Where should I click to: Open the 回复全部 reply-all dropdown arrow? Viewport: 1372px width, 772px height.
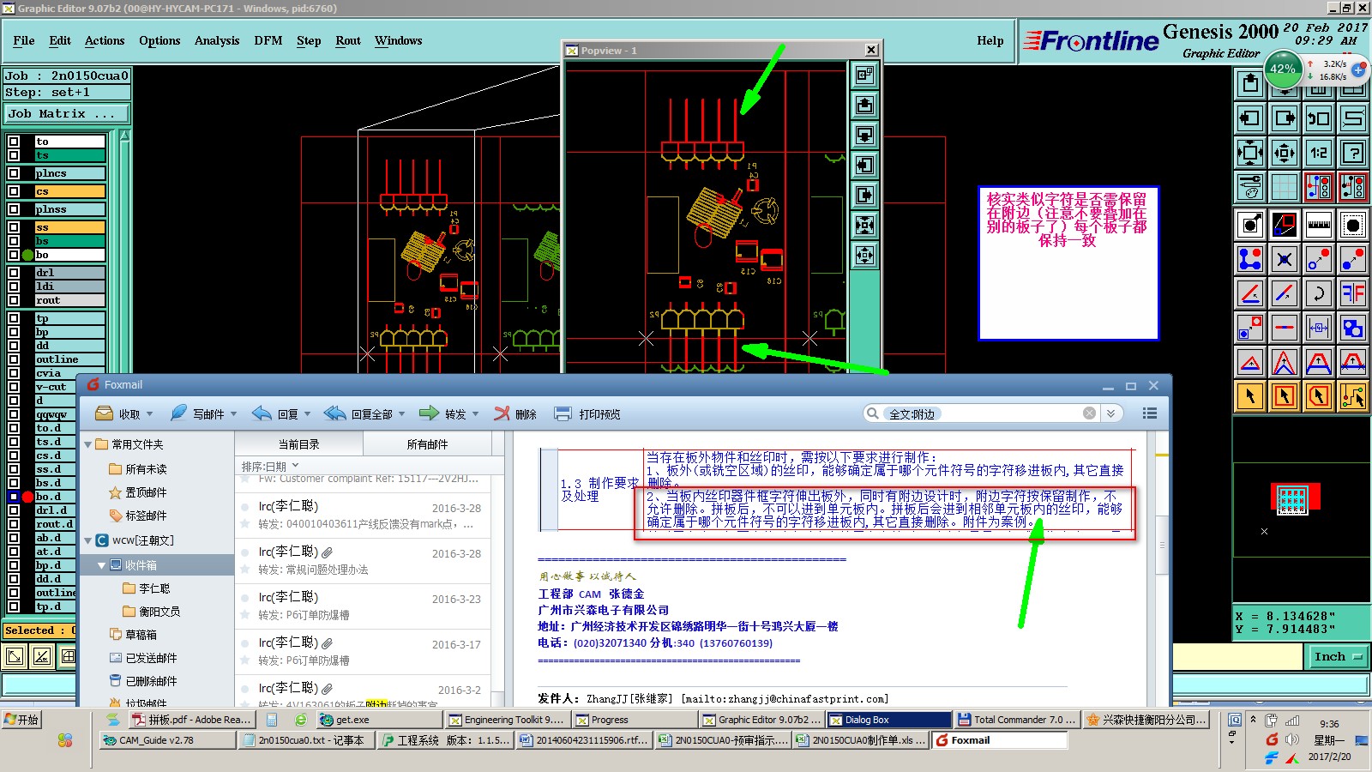[x=401, y=414]
